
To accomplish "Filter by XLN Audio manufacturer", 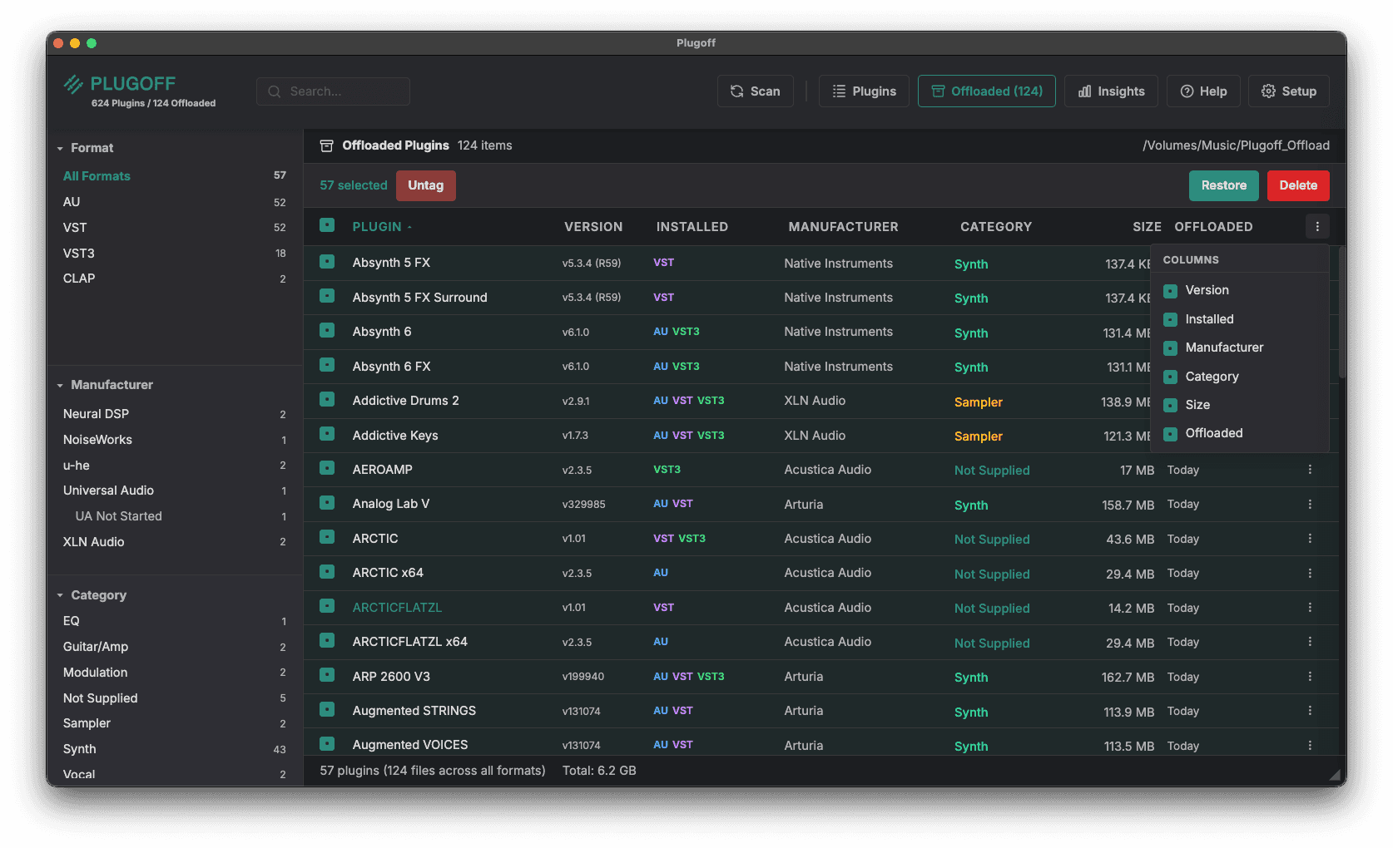I will point(175,542).
